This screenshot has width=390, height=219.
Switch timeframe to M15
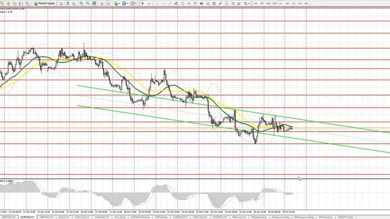(x=268, y=4)
